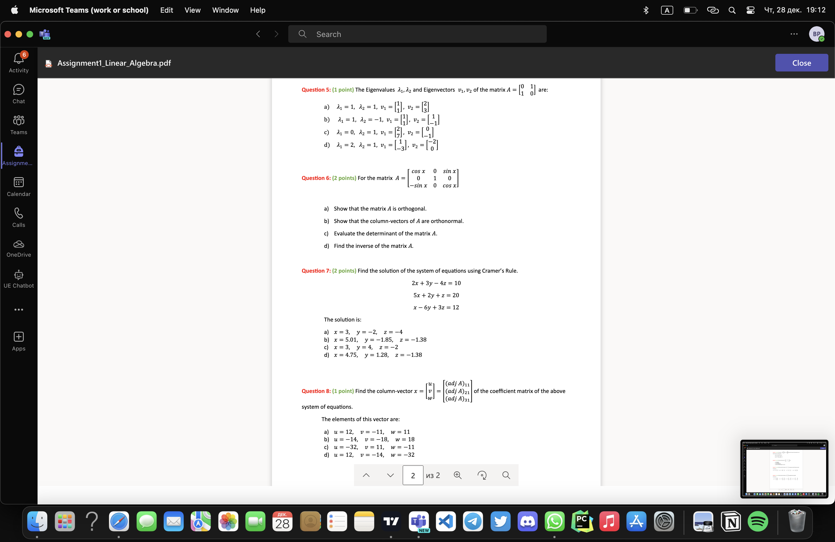The image size is (835, 542).
Task: Edit the PDF page number field
Action: pyautogui.click(x=413, y=475)
